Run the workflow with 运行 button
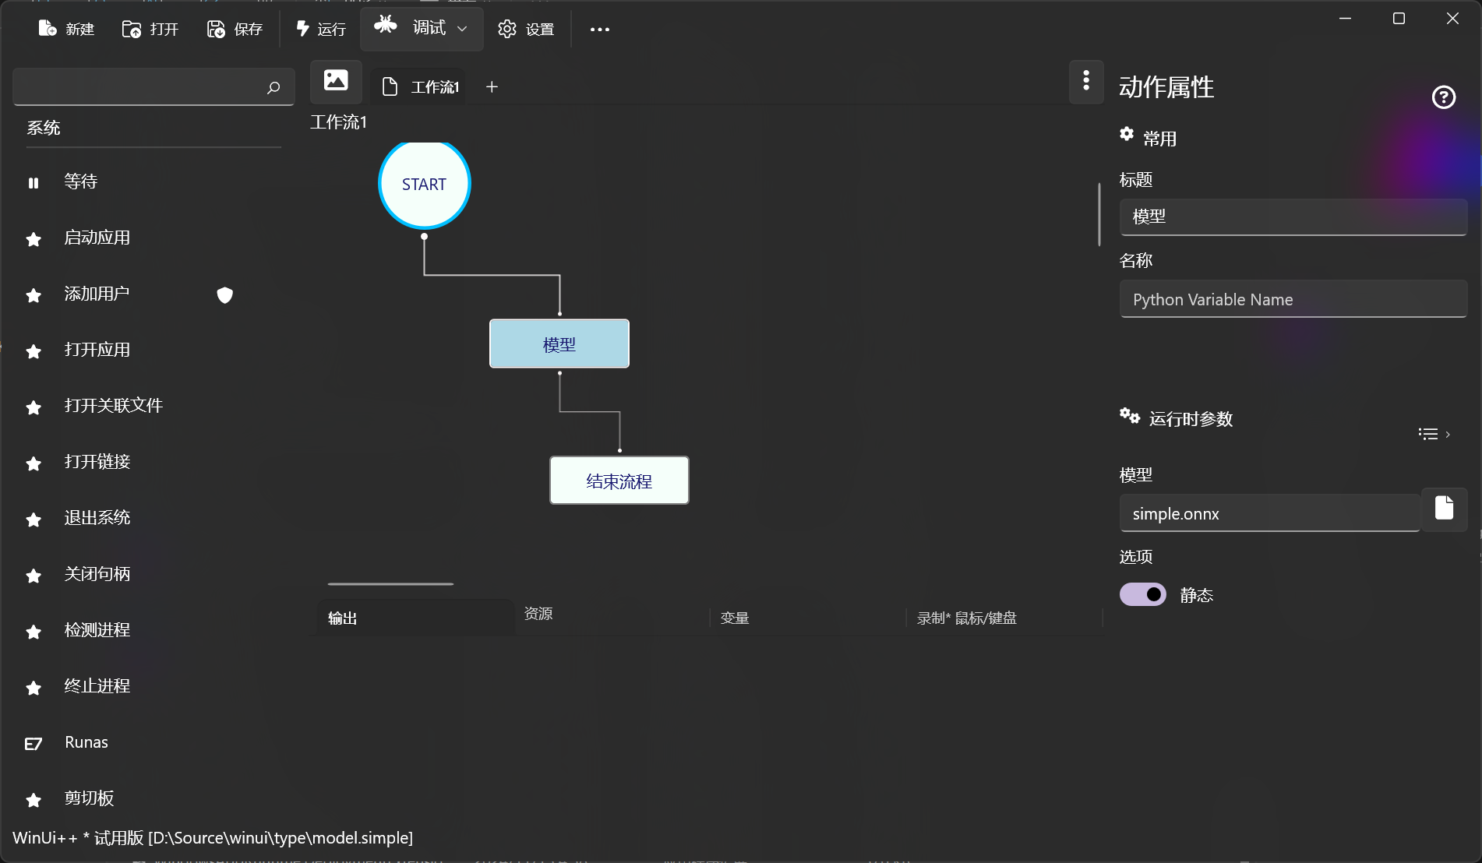1482x863 pixels. pyautogui.click(x=320, y=29)
